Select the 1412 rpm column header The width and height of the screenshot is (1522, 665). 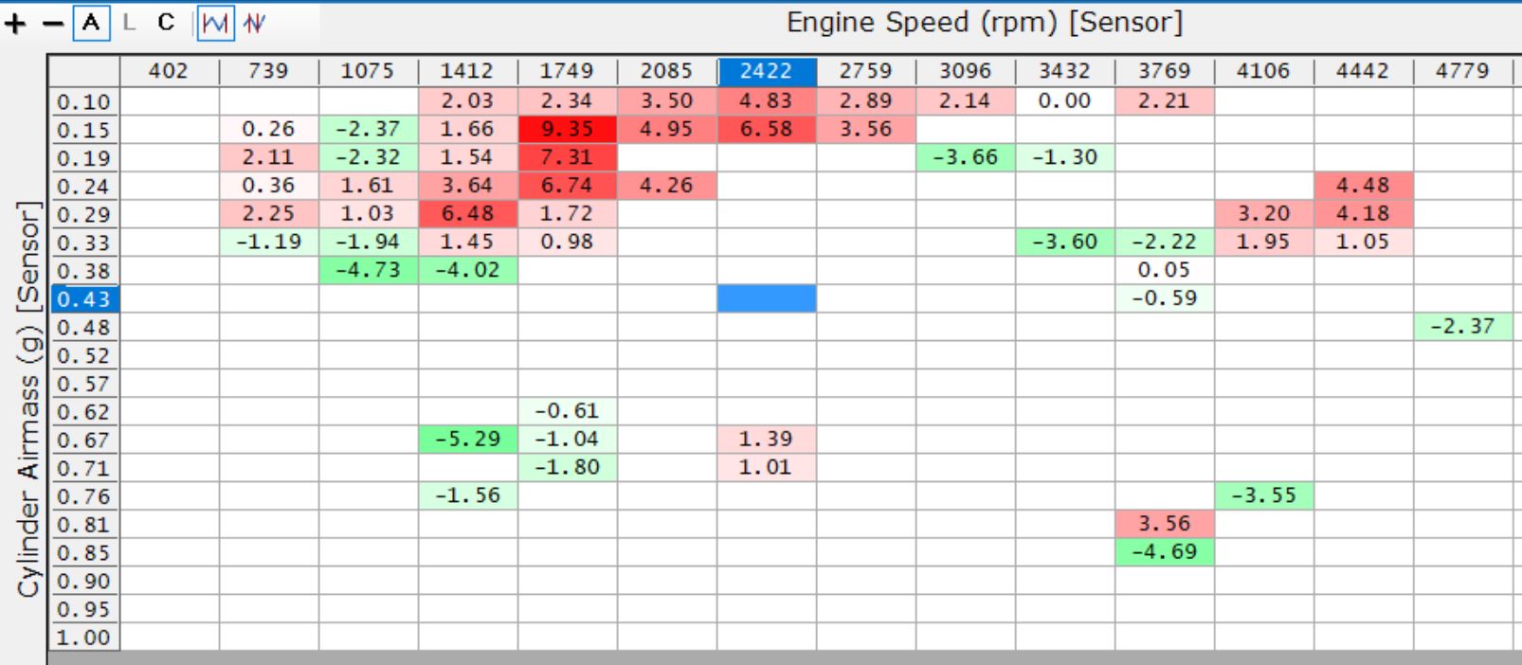468,72
